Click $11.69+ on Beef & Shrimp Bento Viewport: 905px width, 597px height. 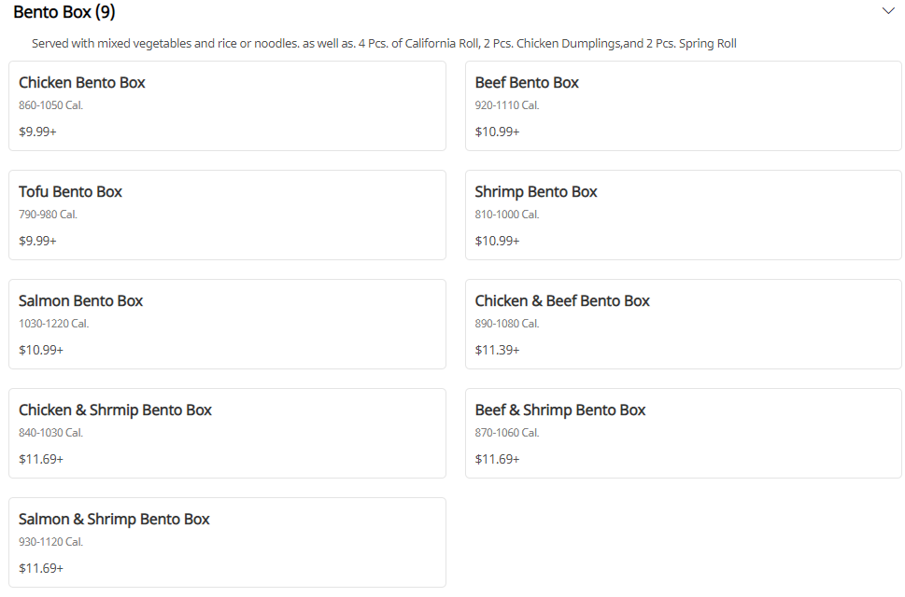[x=497, y=459]
